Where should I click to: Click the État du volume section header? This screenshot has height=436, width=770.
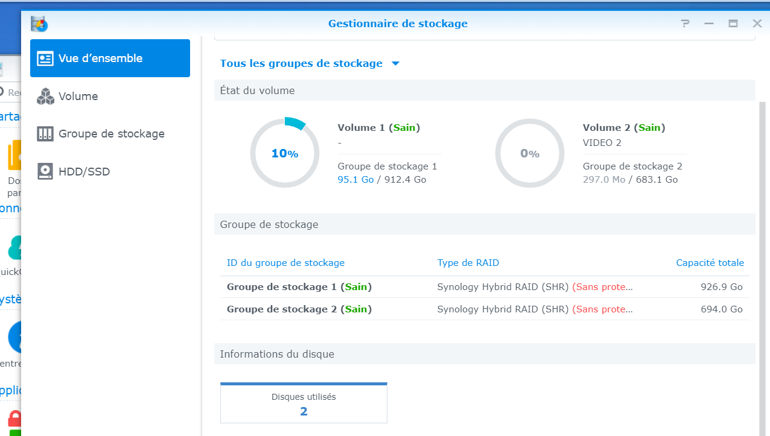pyautogui.click(x=485, y=90)
